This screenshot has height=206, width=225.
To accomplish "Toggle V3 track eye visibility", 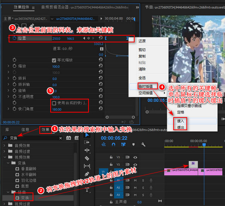I will click(x=135, y=158).
